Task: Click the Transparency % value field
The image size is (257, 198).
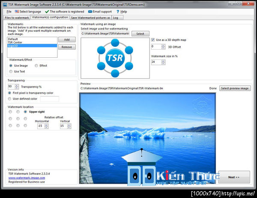Action: [x=12, y=86]
